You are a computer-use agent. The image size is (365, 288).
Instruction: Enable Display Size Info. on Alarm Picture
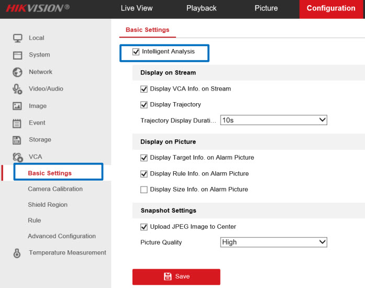click(x=144, y=190)
